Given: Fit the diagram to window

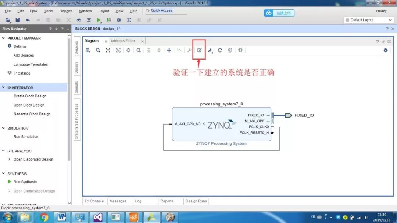Looking at the screenshot, I should coord(108,50).
